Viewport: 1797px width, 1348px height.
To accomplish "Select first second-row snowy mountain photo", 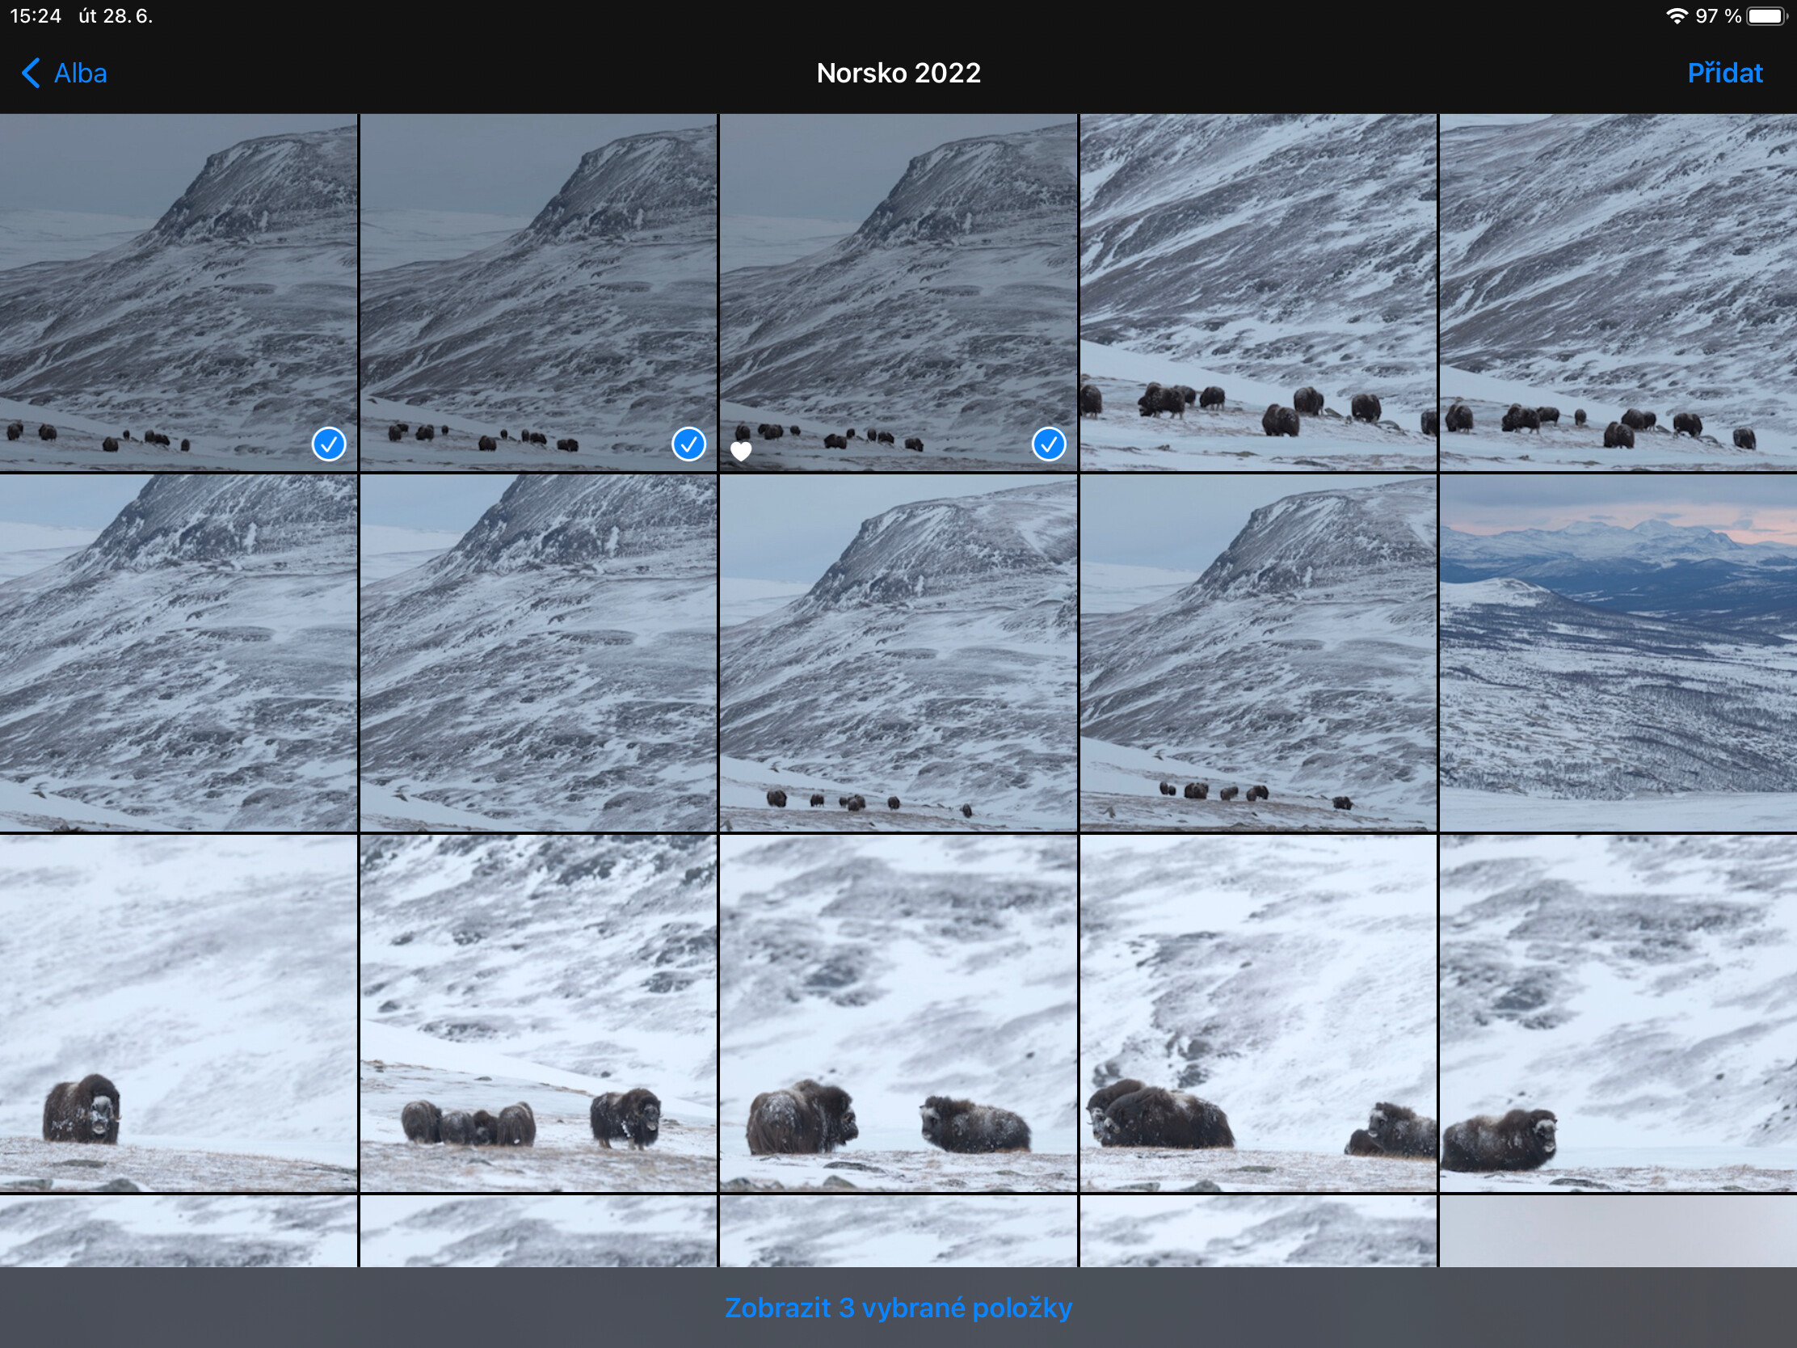I will 178,653.
